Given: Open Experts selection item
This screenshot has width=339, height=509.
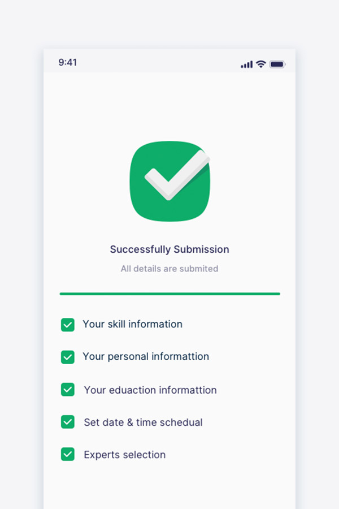Looking at the screenshot, I should click(x=124, y=455).
